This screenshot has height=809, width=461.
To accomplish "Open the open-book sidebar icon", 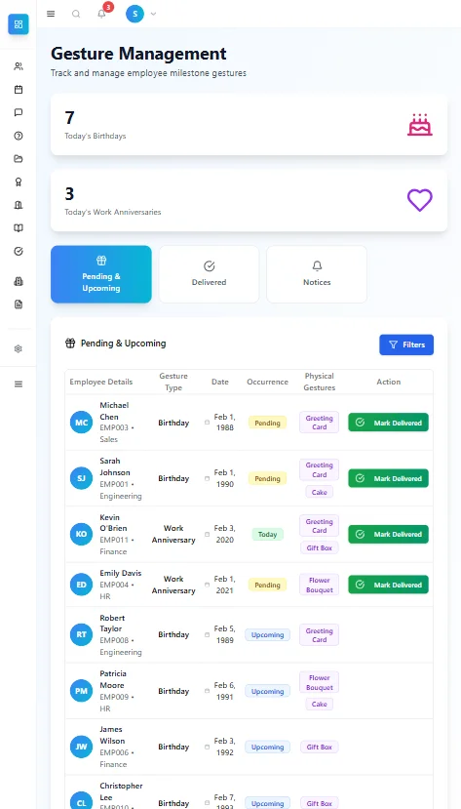I will click(18, 228).
